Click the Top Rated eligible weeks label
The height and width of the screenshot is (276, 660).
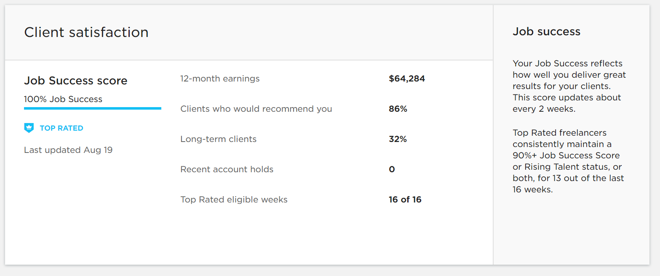click(234, 200)
